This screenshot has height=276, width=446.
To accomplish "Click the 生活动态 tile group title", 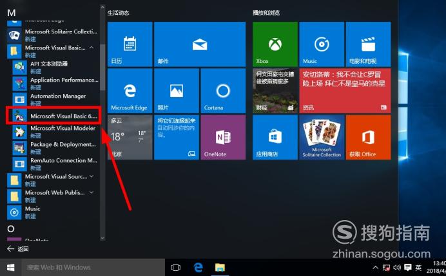I will pyautogui.click(x=119, y=13).
